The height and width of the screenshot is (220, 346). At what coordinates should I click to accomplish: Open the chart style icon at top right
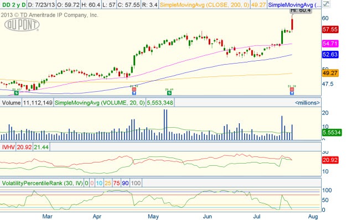[x=326, y=4]
